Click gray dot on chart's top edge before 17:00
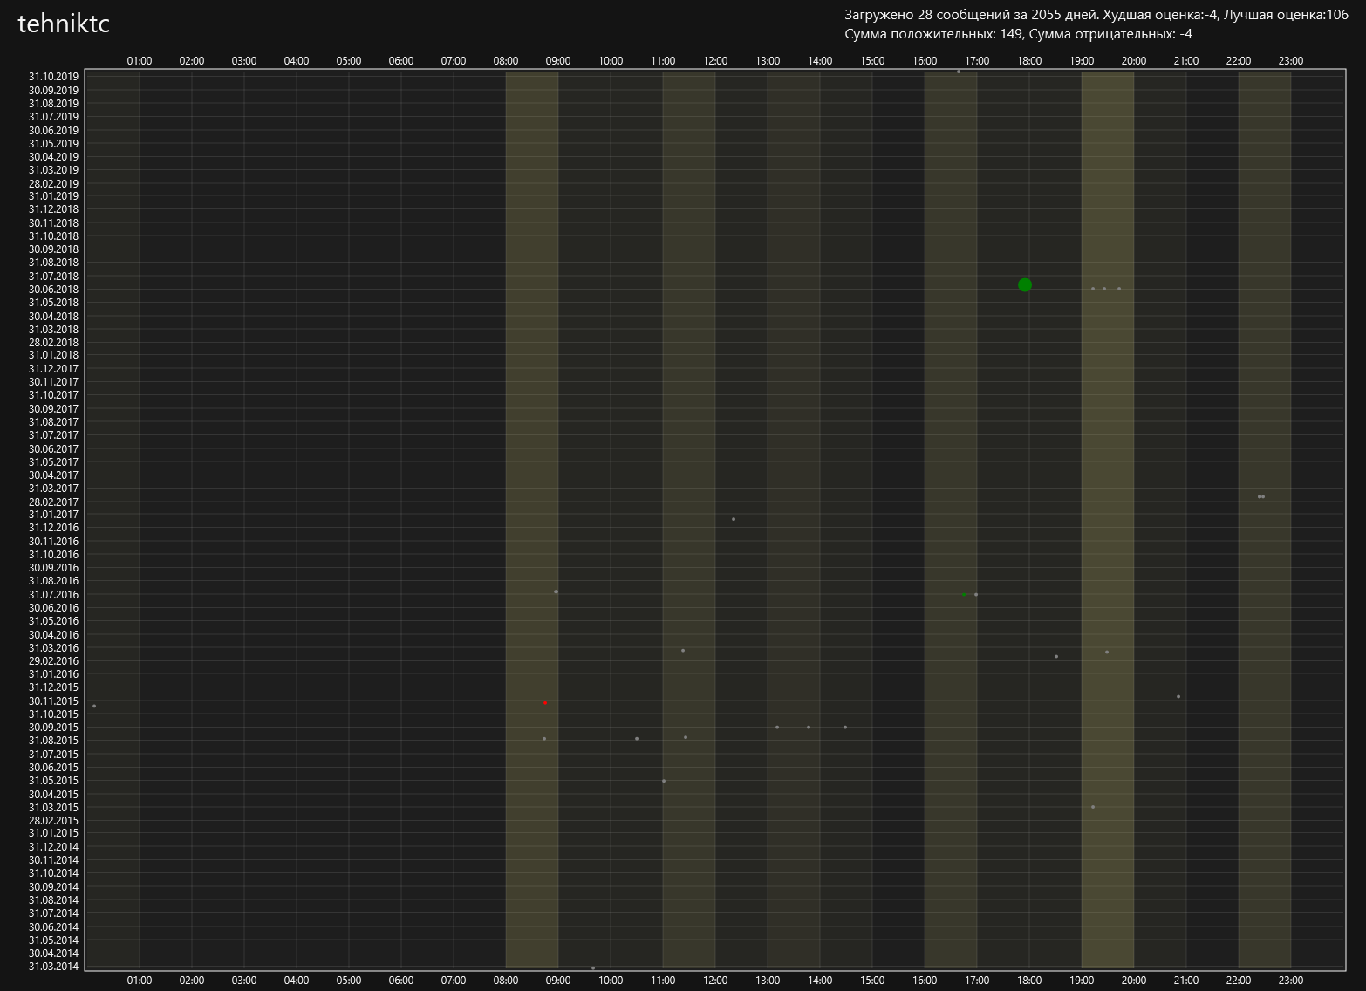 959,72
